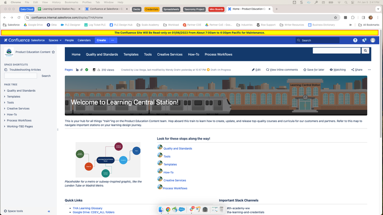The width and height of the screenshot is (383, 215).
Task: Star the Product Education Content space
Action: (x=53, y=52)
